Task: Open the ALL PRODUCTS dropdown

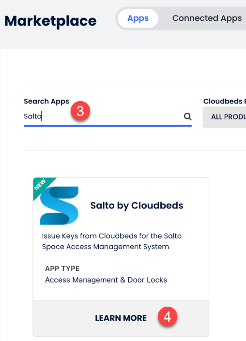Action: (x=225, y=117)
